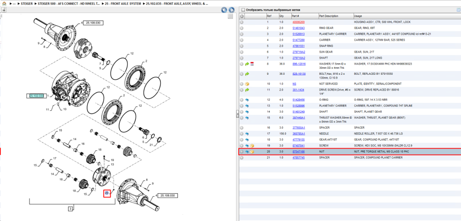Click 25.102.030 reference label in diagram
The width and height of the screenshot is (461, 221).
[36, 96]
